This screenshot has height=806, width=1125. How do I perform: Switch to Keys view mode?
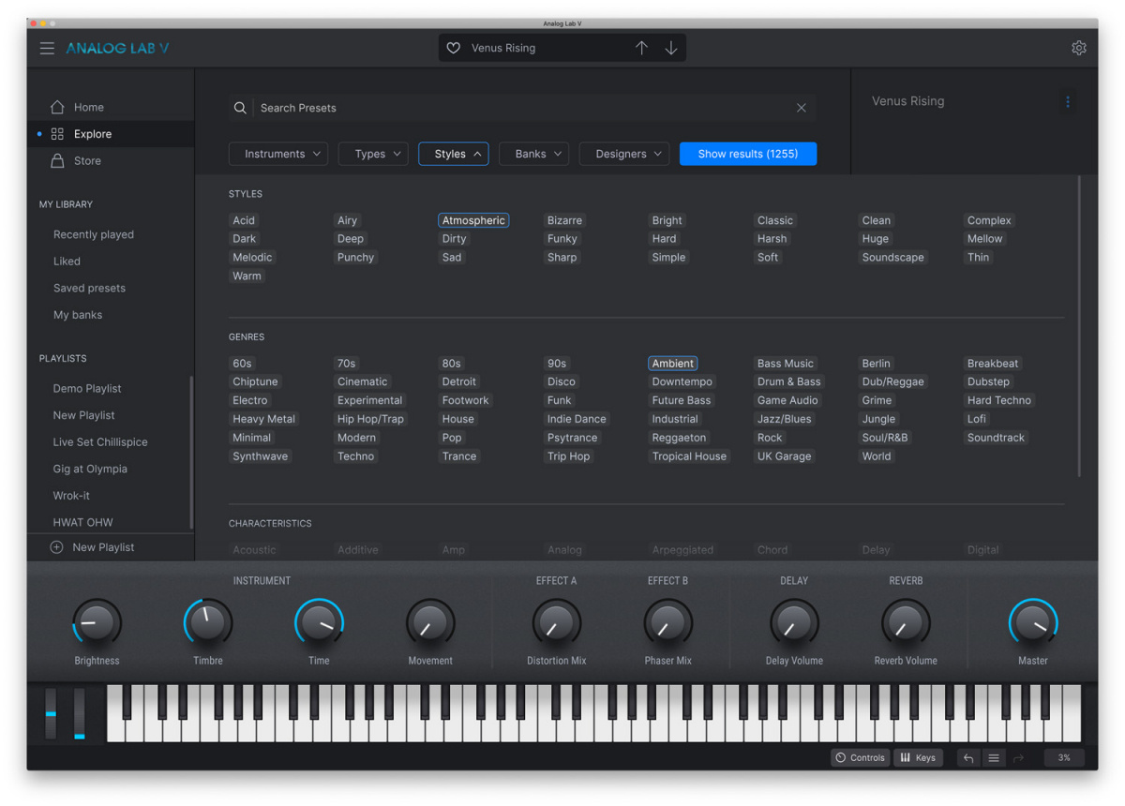918,757
